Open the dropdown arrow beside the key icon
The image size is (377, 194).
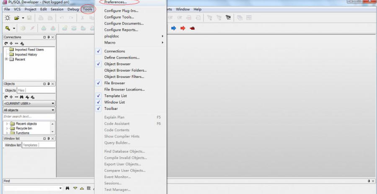pyautogui.click(x=14, y=28)
